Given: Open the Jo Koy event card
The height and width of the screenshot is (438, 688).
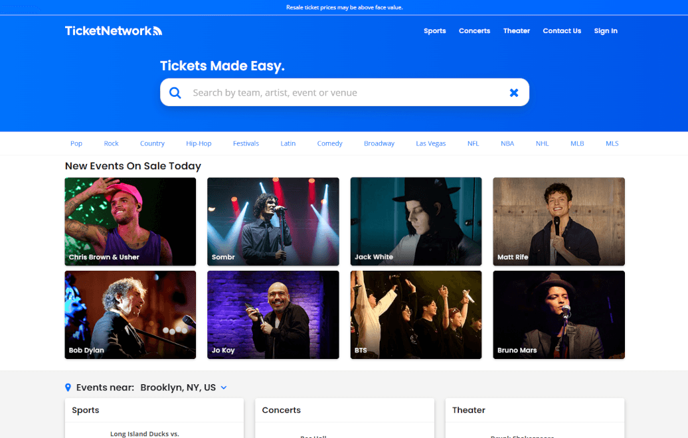Looking at the screenshot, I should pyautogui.click(x=273, y=315).
